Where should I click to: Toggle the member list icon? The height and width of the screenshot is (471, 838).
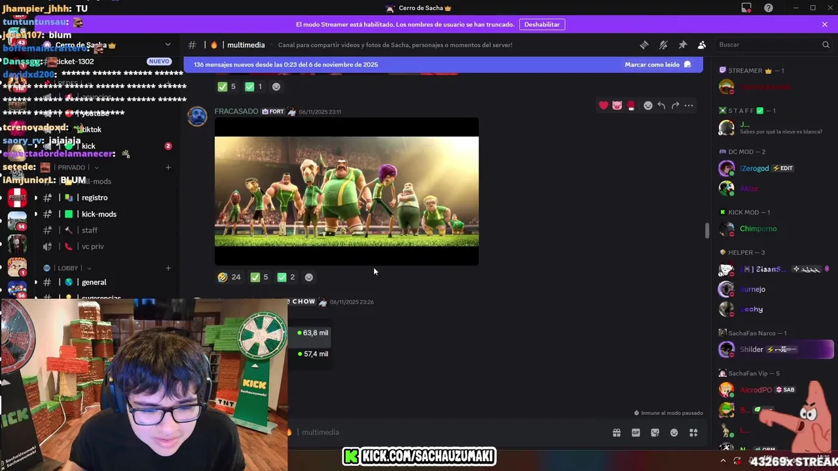[x=702, y=44]
